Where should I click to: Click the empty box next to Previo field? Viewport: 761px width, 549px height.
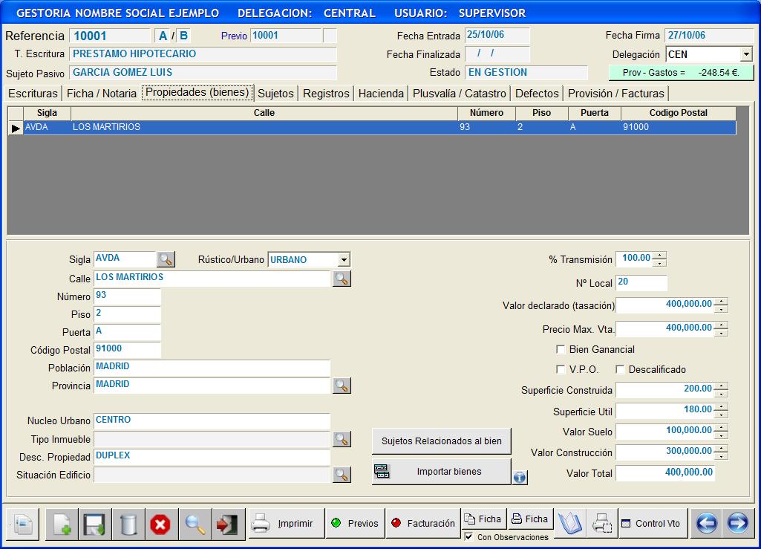coord(330,36)
